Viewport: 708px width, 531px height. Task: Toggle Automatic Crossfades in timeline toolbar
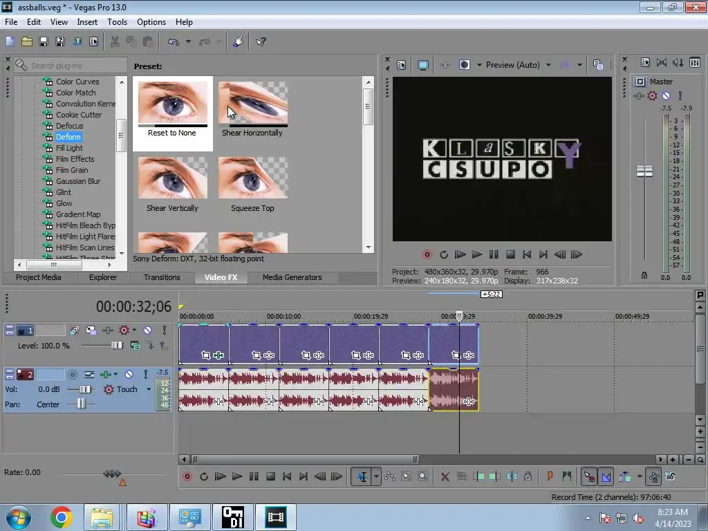606,476
